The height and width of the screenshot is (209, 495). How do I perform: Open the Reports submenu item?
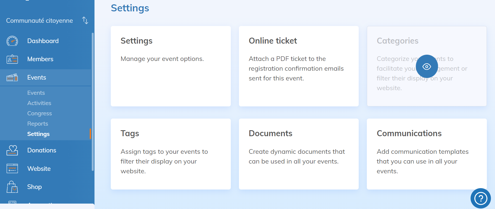coord(37,124)
